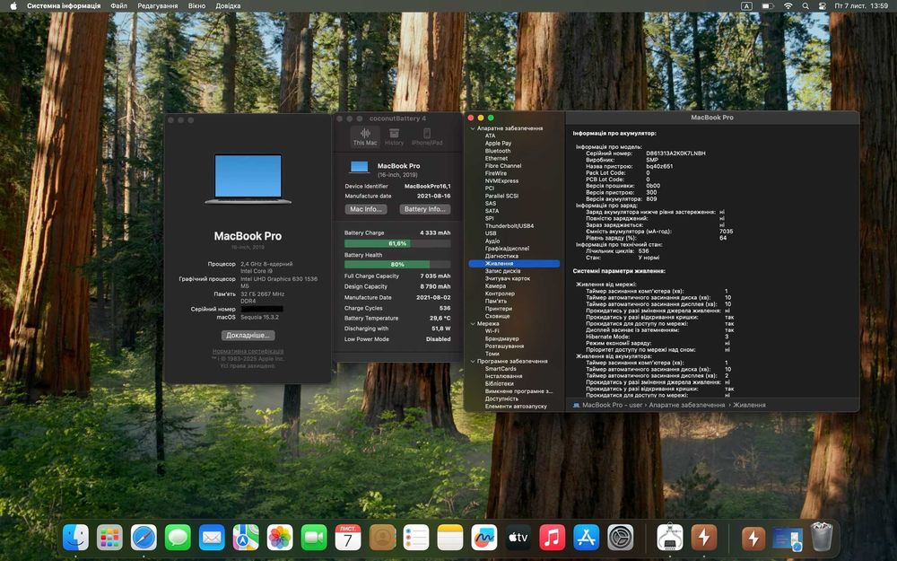The height and width of the screenshot is (561, 897).
Task: Open Spotlight search in the menu bar
Action: [x=806, y=5]
